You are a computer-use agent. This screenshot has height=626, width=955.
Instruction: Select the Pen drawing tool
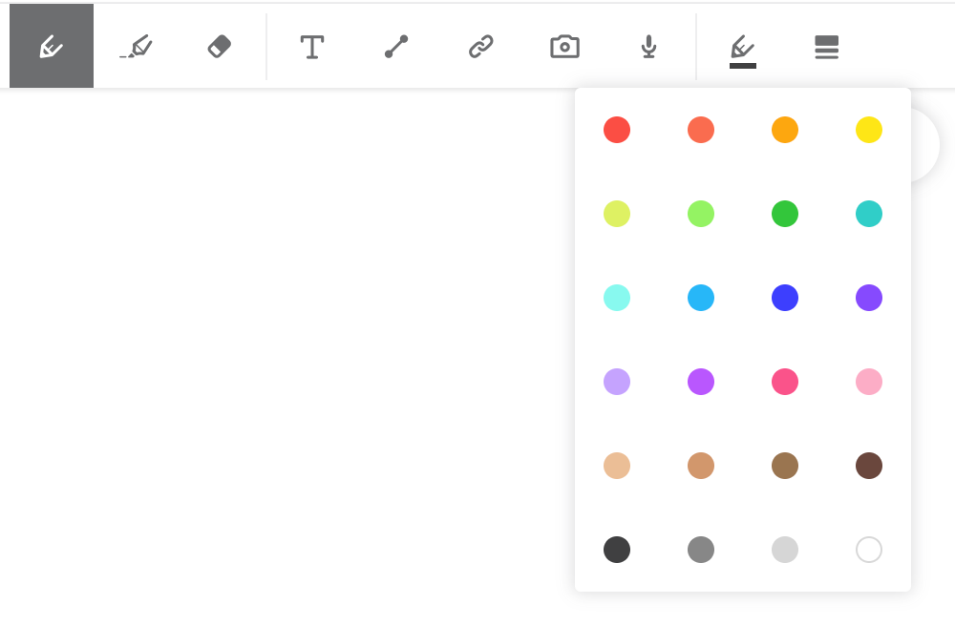tap(52, 46)
